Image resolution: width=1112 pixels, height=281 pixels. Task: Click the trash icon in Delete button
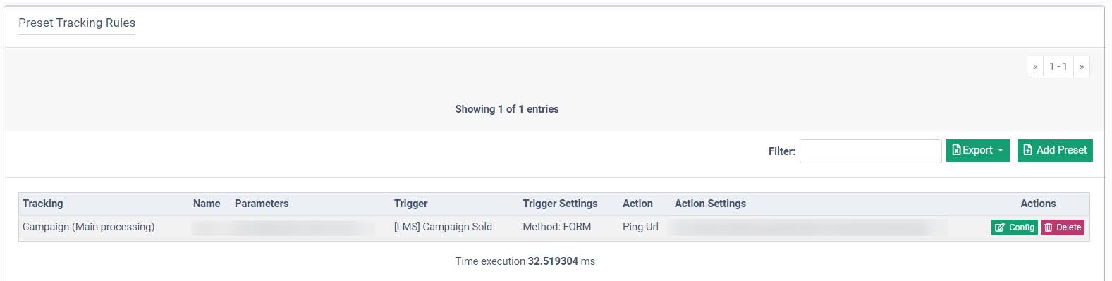pyautogui.click(x=1049, y=227)
